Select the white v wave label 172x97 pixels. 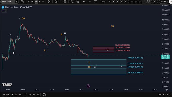[121, 66]
